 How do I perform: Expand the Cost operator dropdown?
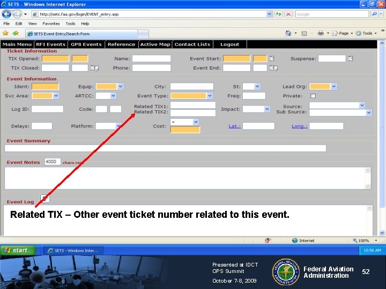pyautogui.click(x=196, y=122)
